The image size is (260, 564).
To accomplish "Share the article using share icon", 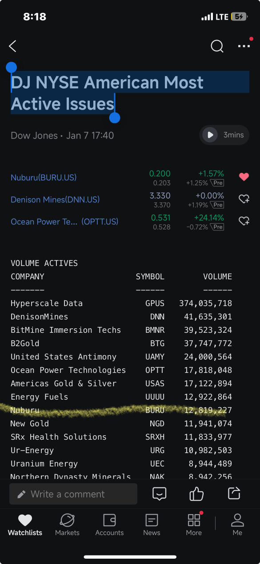I will click(x=234, y=494).
